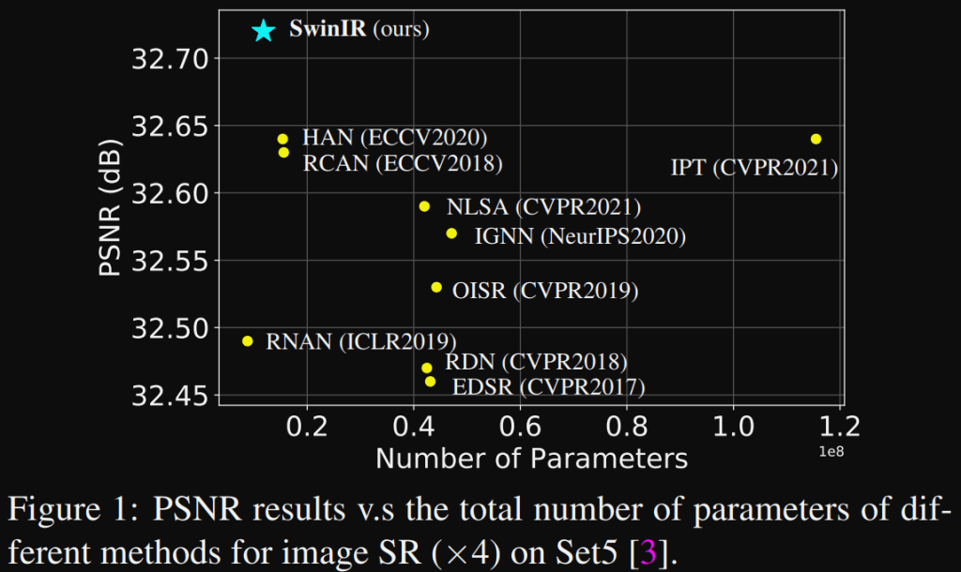Click the IGNN (NeurIPS2020) yellow marker
Screen dimensions: 961x572
click(451, 233)
